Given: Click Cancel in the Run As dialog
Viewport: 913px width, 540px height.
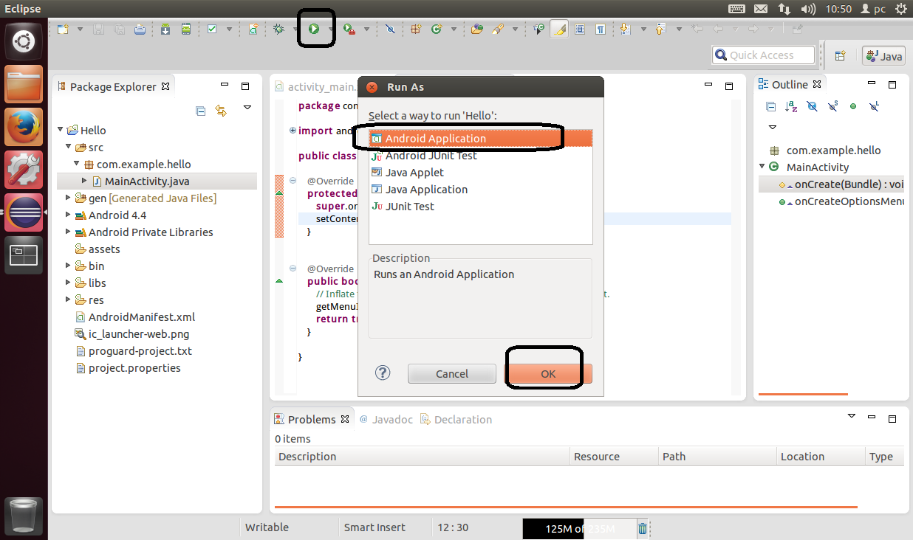Looking at the screenshot, I should point(452,373).
